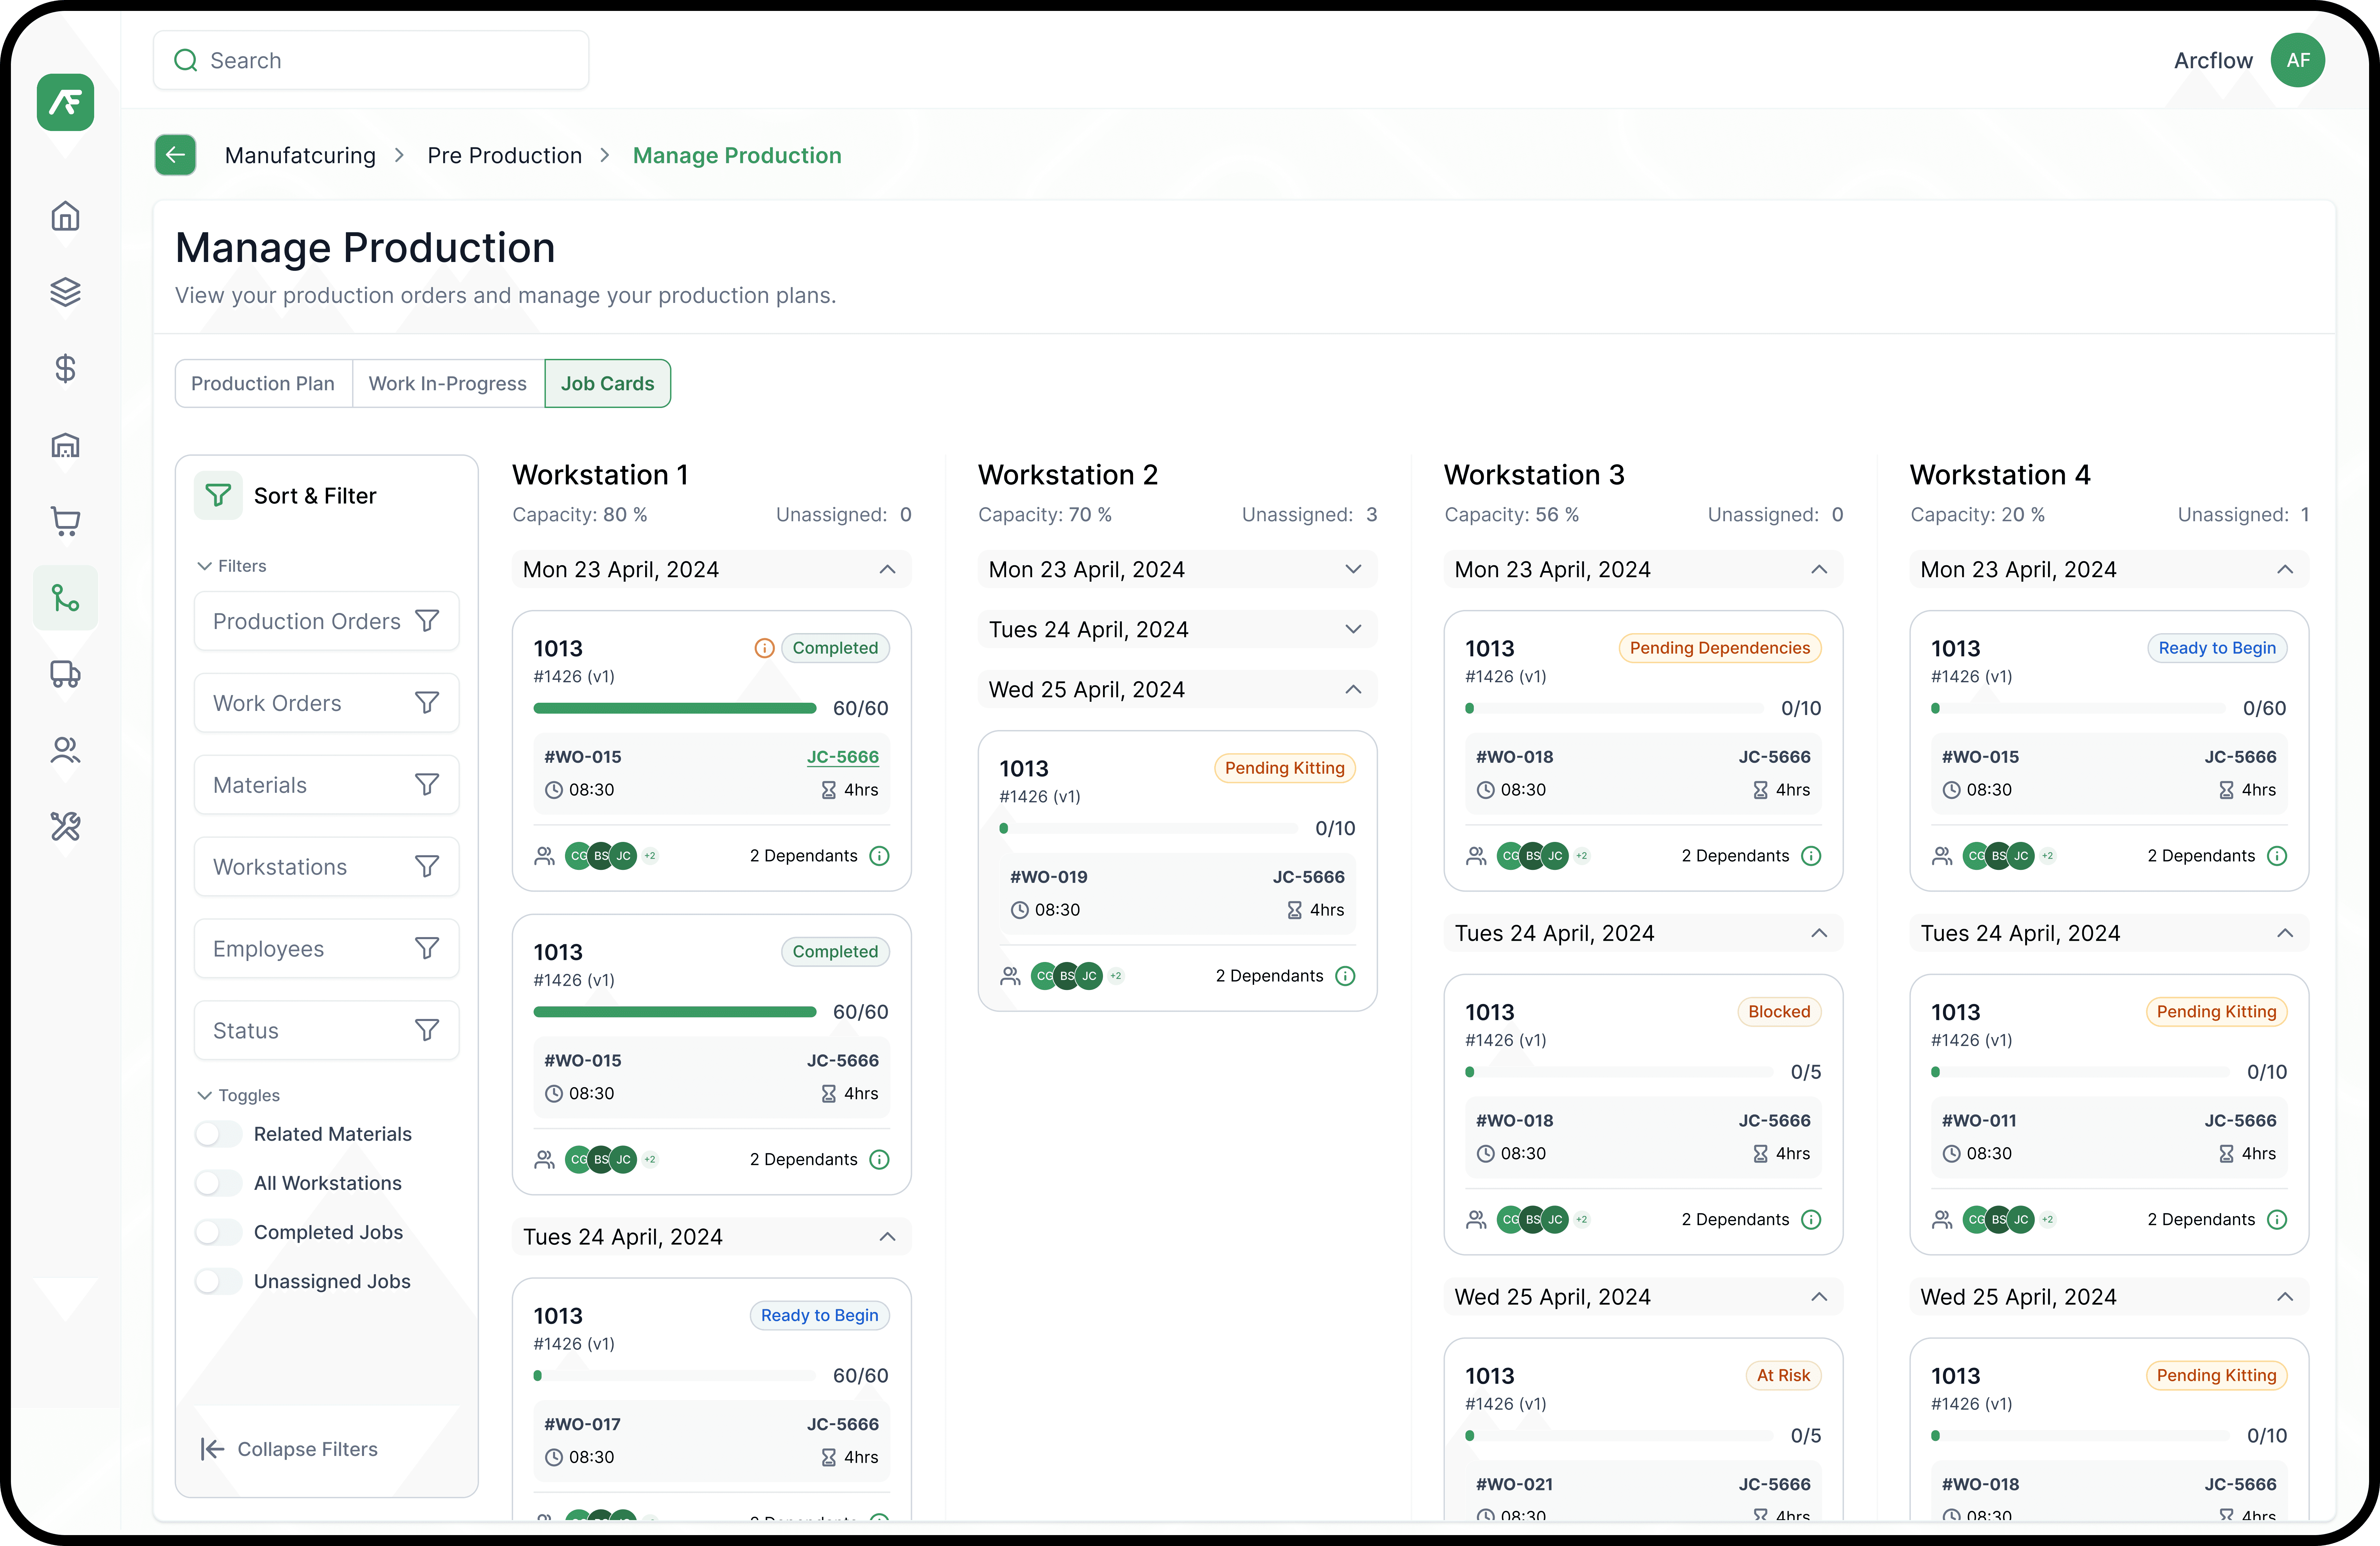Click the shopping cart sidebar icon
The height and width of the screenshot is (1546, 2380).
click(x=65, y=521)
